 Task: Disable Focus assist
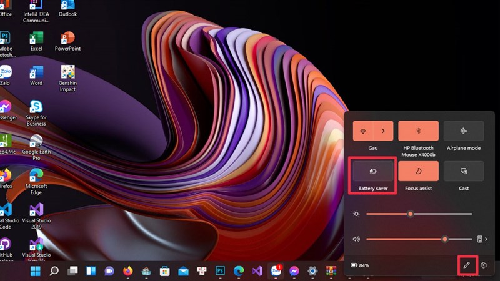(418, 171)
